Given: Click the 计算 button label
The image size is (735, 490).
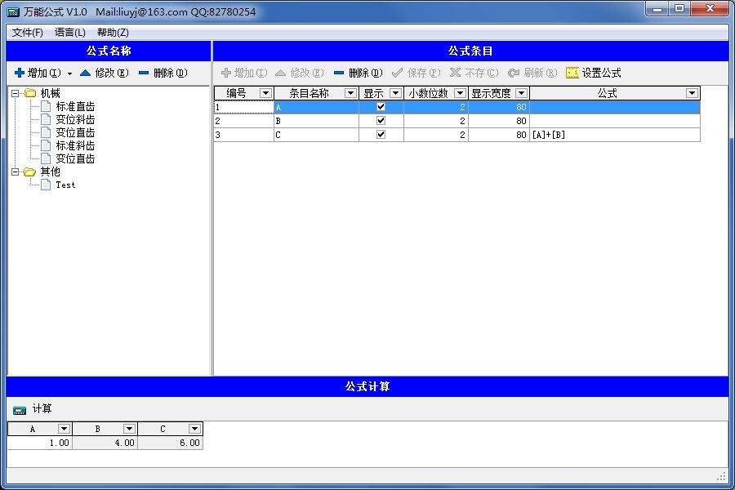Looking at the screenshot, I should pyautogui.click(x=42, y=409).
